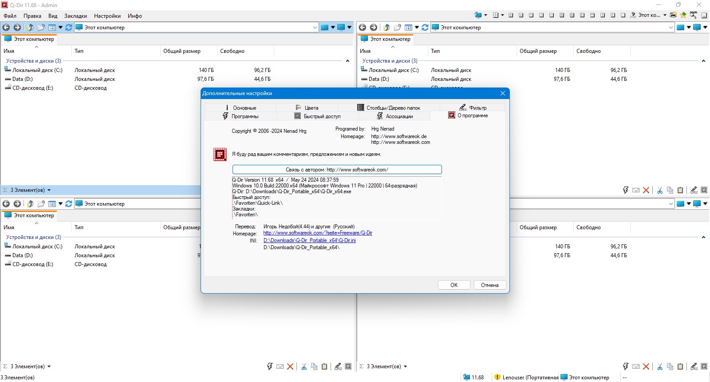Screen dimensions: 710x382
Task: Expand the top-left address bar dropdown
Action: [315, 27]
